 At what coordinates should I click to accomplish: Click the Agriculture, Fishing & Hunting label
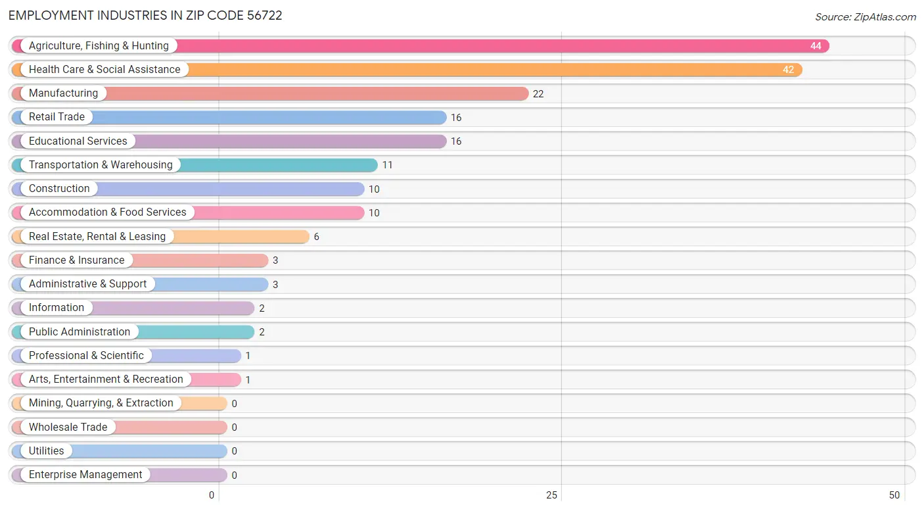point(99,46)
